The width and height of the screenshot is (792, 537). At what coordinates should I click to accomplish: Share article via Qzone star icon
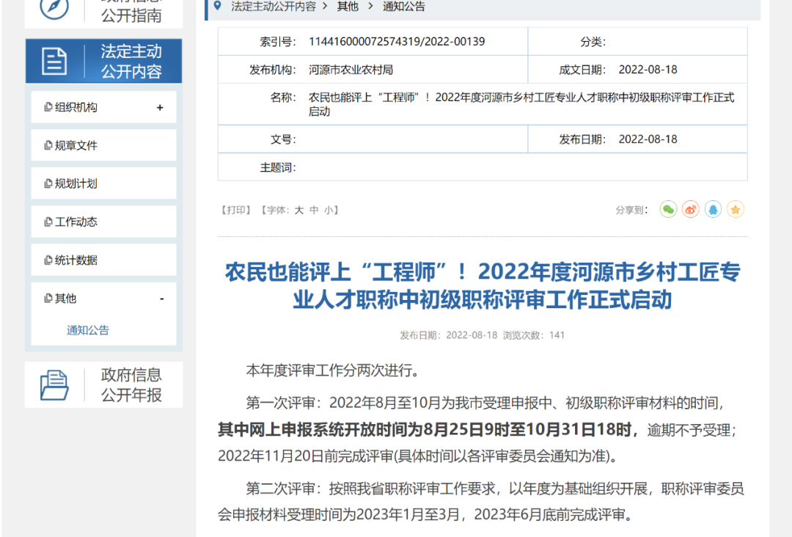[736, 210]
